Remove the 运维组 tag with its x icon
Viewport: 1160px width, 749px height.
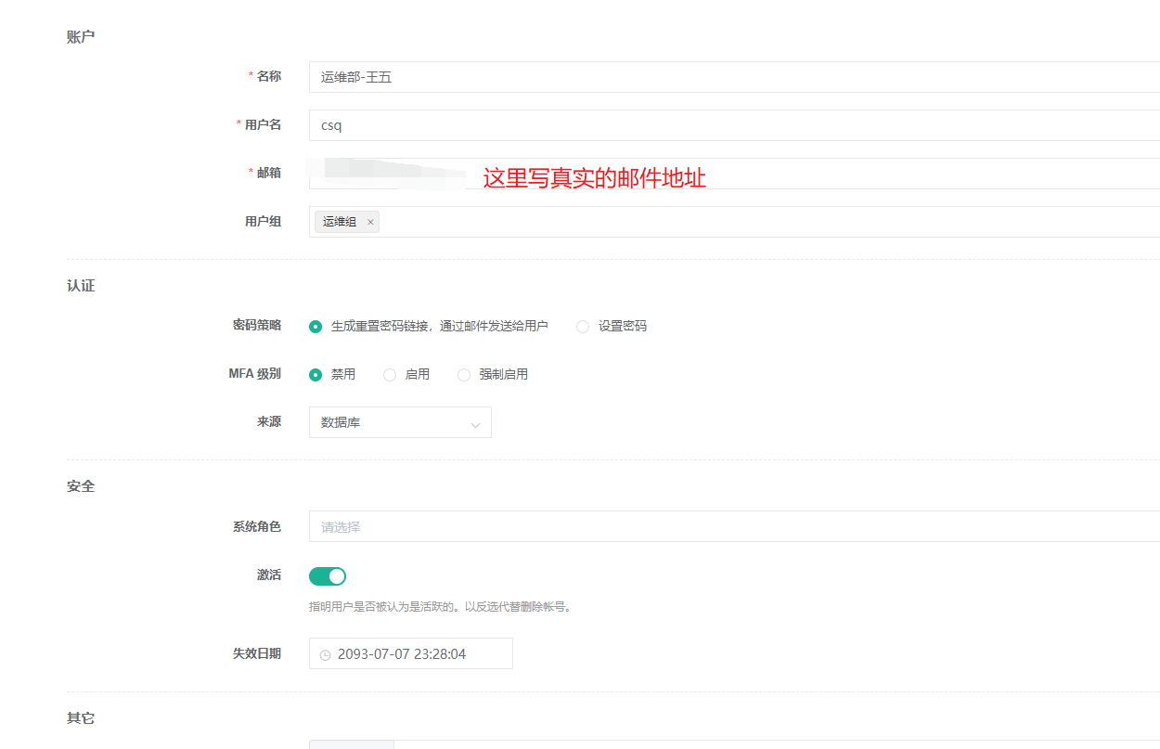tap(370, 222)
